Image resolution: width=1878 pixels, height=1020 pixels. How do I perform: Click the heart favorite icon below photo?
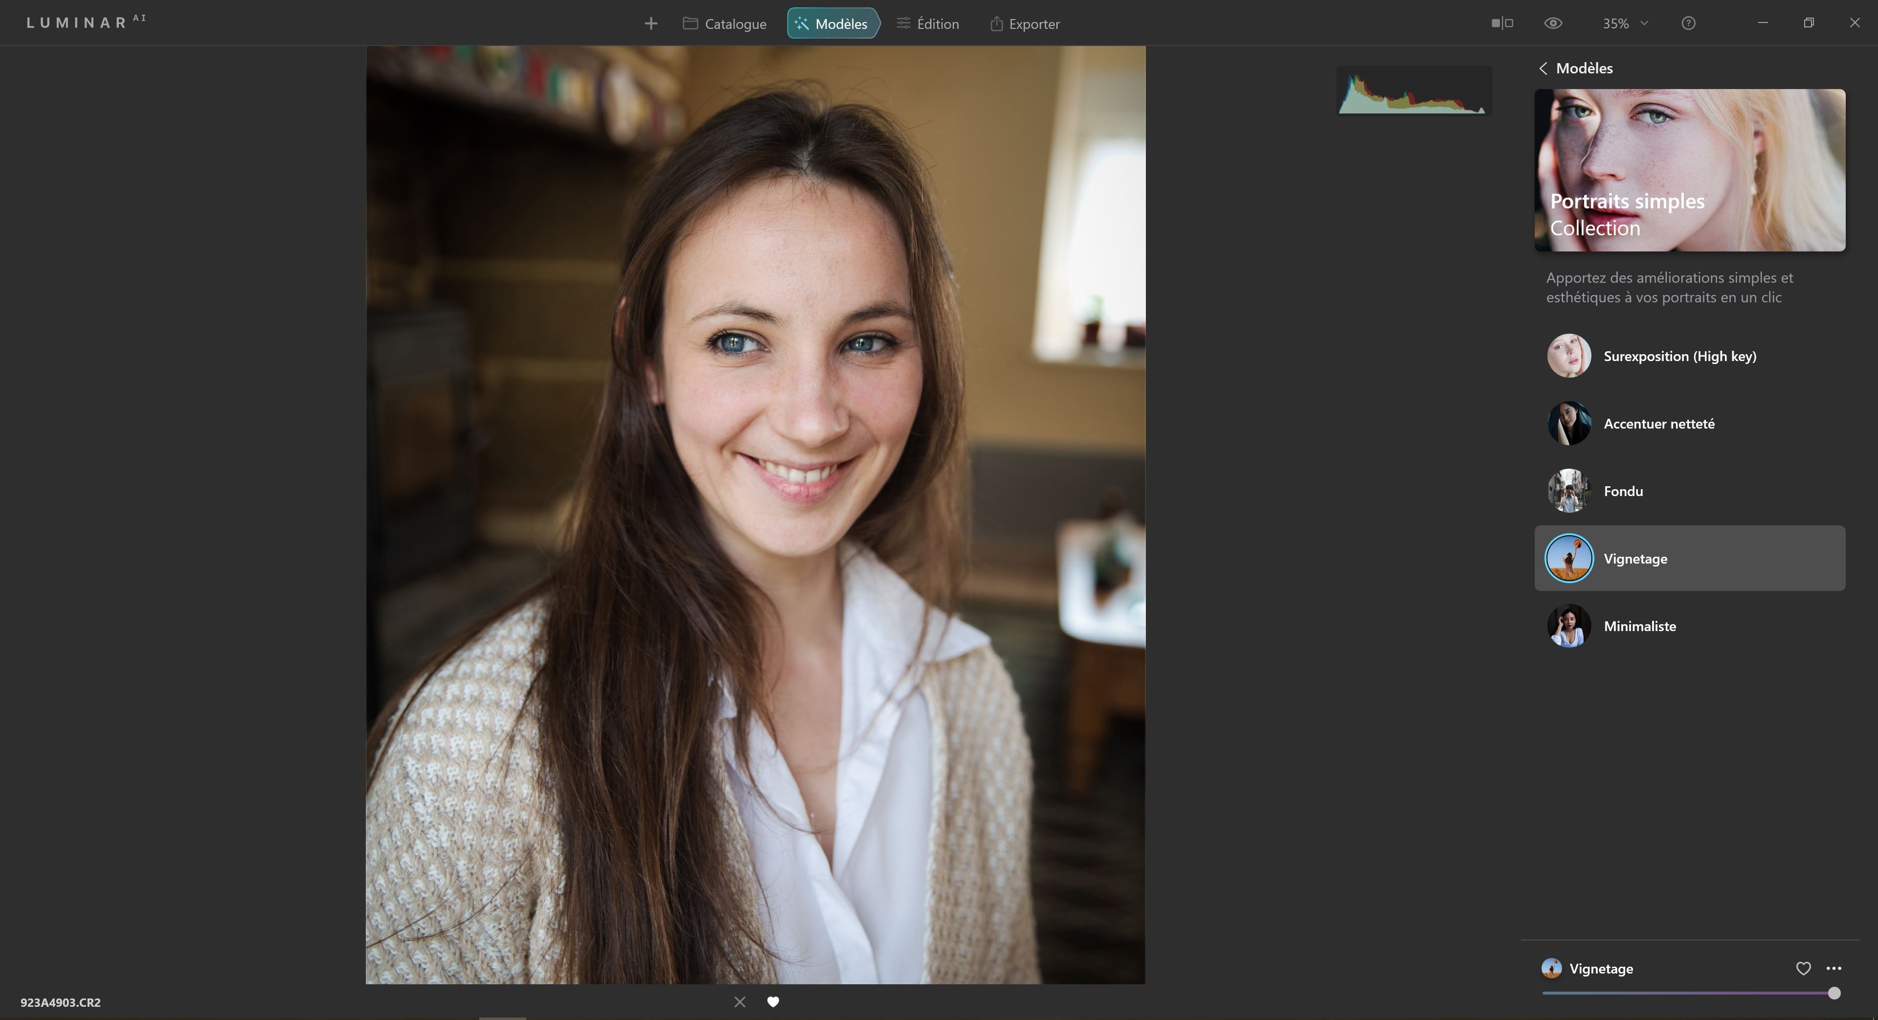773,1002
